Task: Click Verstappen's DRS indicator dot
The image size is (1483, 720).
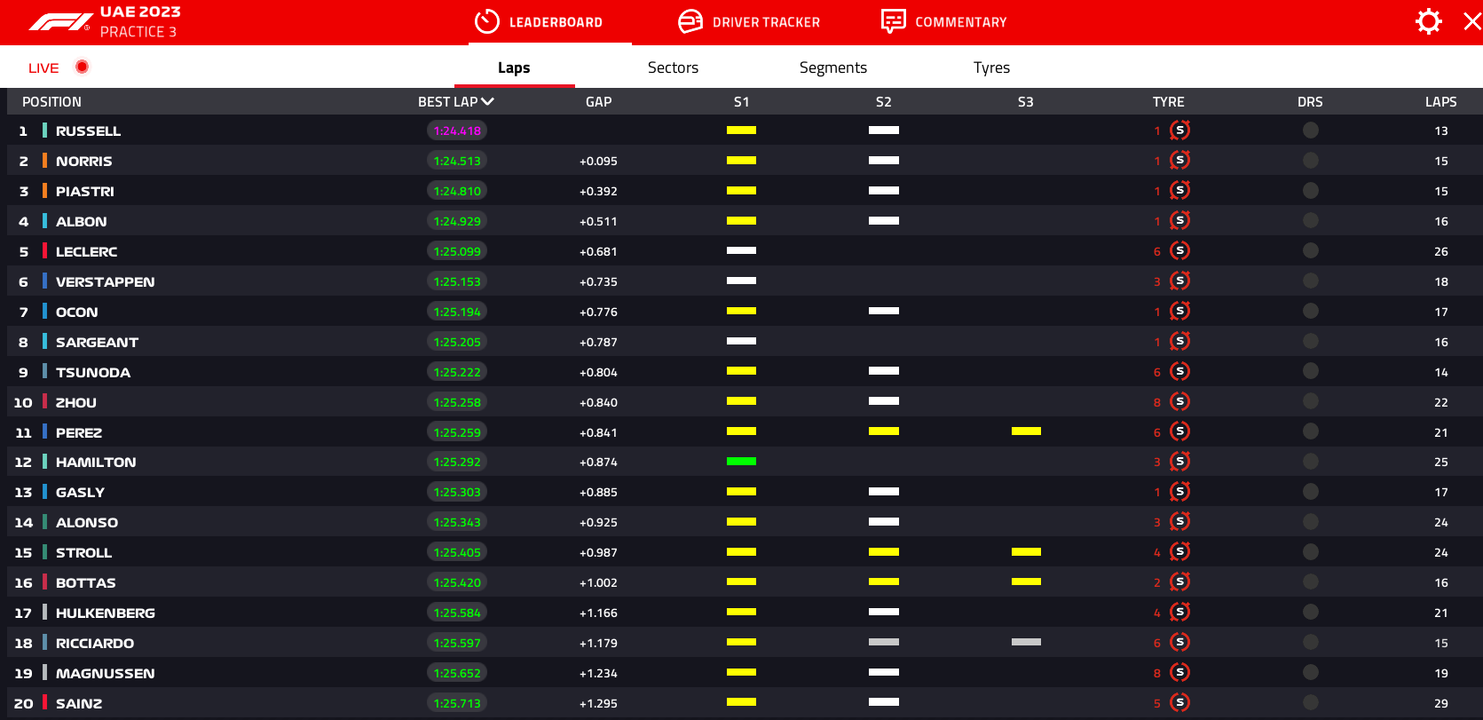Action: pos(1311,281)
